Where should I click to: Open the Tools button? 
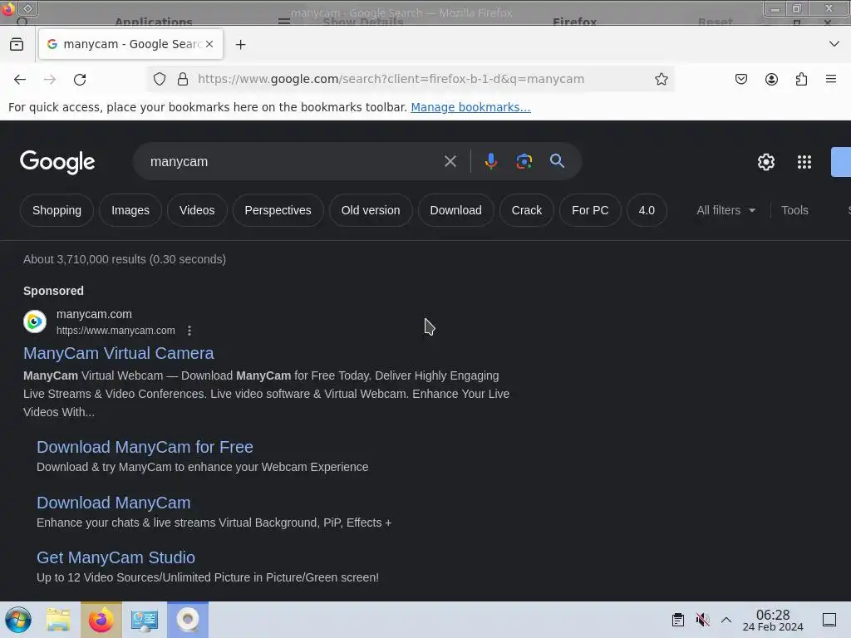[794, 210]
